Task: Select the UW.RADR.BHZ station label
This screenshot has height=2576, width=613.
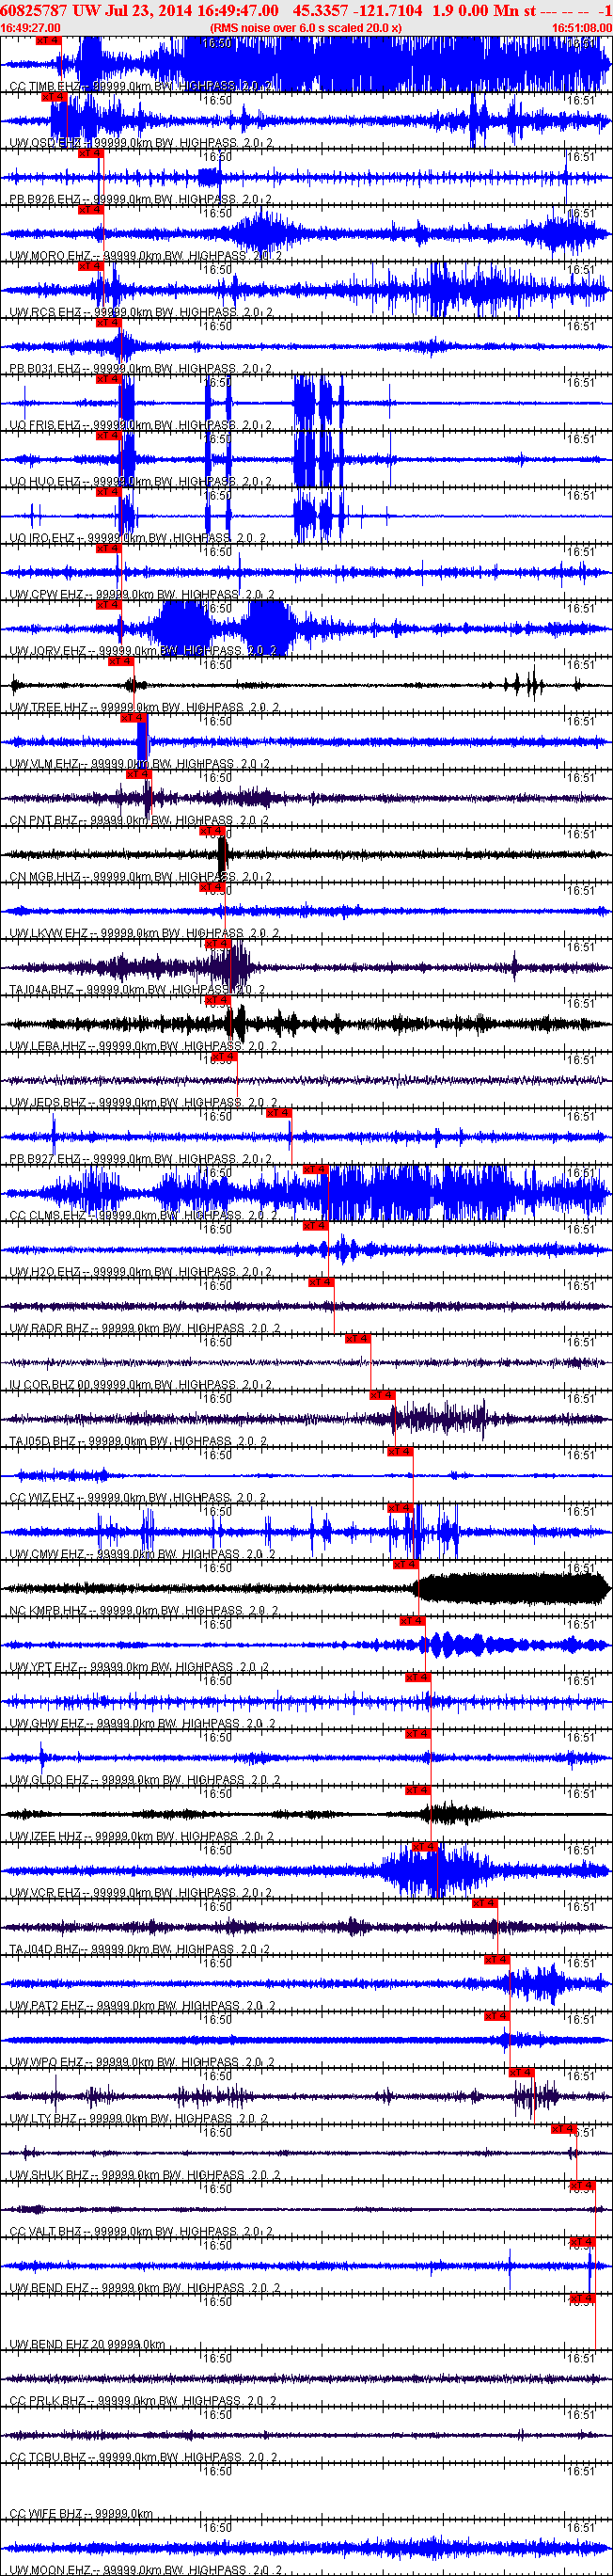Action: pos(144,1328)
